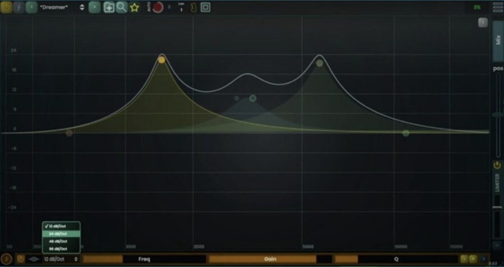Open preset search magnifier icon
This screenshot has width=504, height=267.
click(121, 7)
